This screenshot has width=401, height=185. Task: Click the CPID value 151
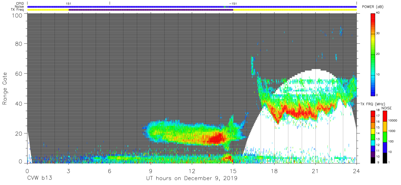pyautogui.click(x=69, y=3)
